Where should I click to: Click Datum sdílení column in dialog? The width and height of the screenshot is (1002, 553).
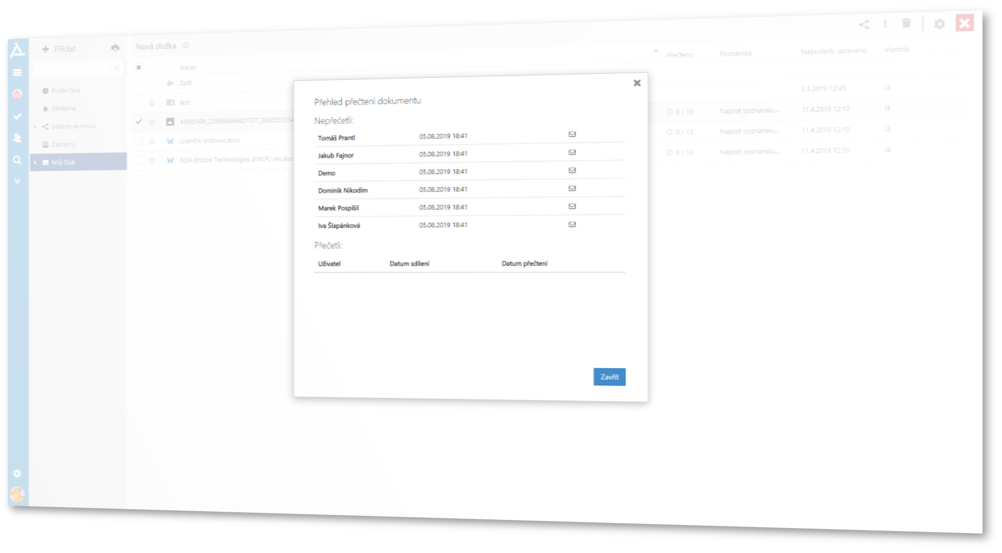[409, 264]
